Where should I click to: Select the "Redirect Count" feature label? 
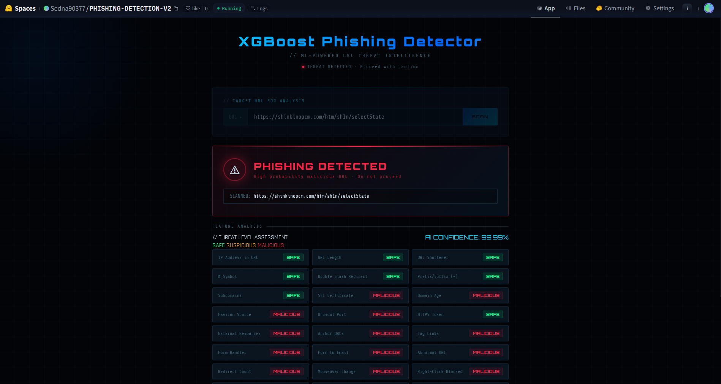click(x=234, y=371)
